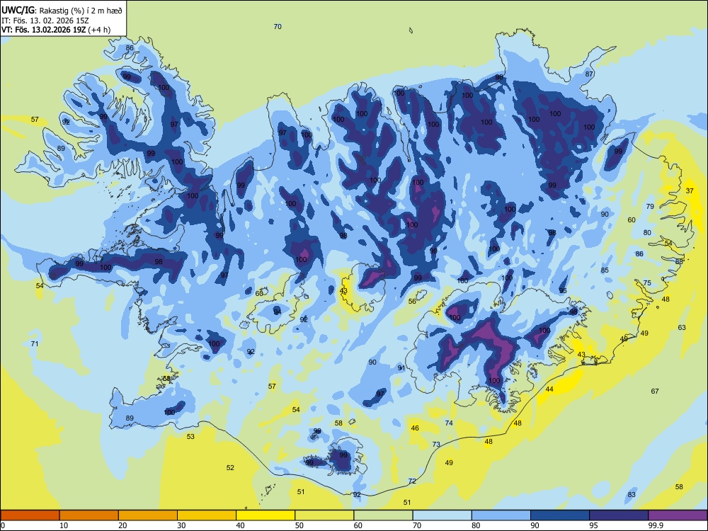Select the value '83' in the southeast ocean
This screenshot has width=708, height=531.
pos(632,494)
